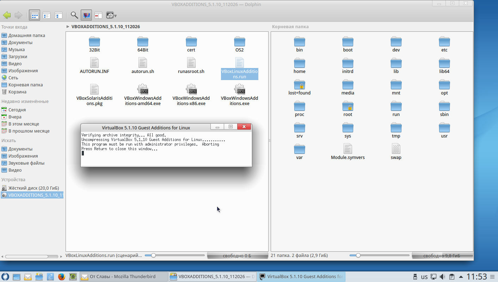The height and width of the screenshot is (282, 498).
Task: Select the VBOXADDITIONS device in the sidebar
Action: [32, 195]
